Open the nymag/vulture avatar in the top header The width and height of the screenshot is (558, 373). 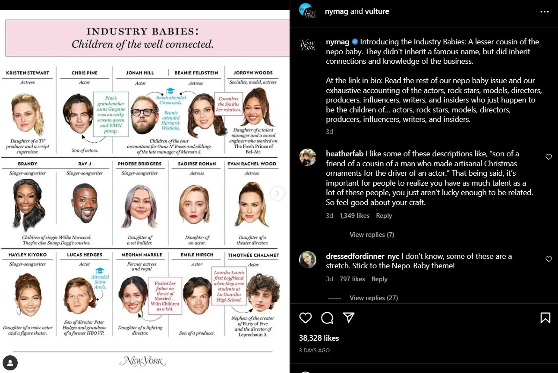[x=308, y=11]
